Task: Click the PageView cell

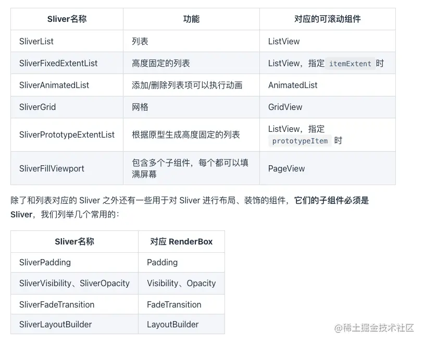Action: pyautogui.click(x=328, y=168)
